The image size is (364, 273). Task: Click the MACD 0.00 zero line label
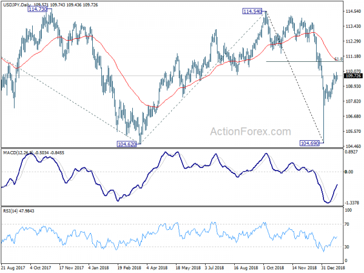(349, 172)
